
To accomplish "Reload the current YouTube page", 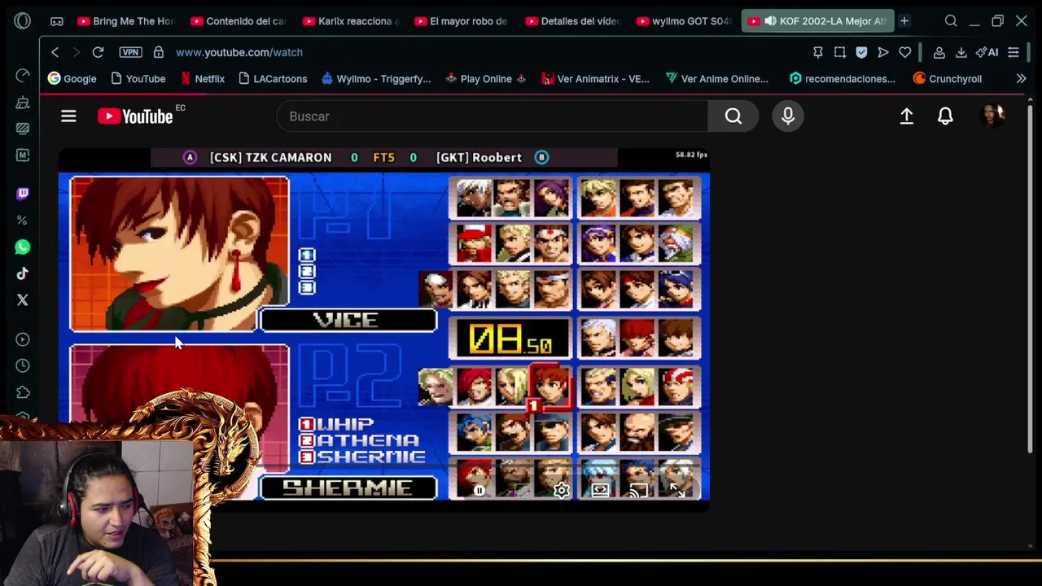I will point(98,52).
